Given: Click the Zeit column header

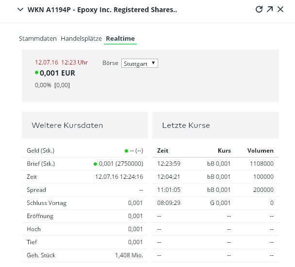Looking at the screenshot, I should (x=163, y=151).
